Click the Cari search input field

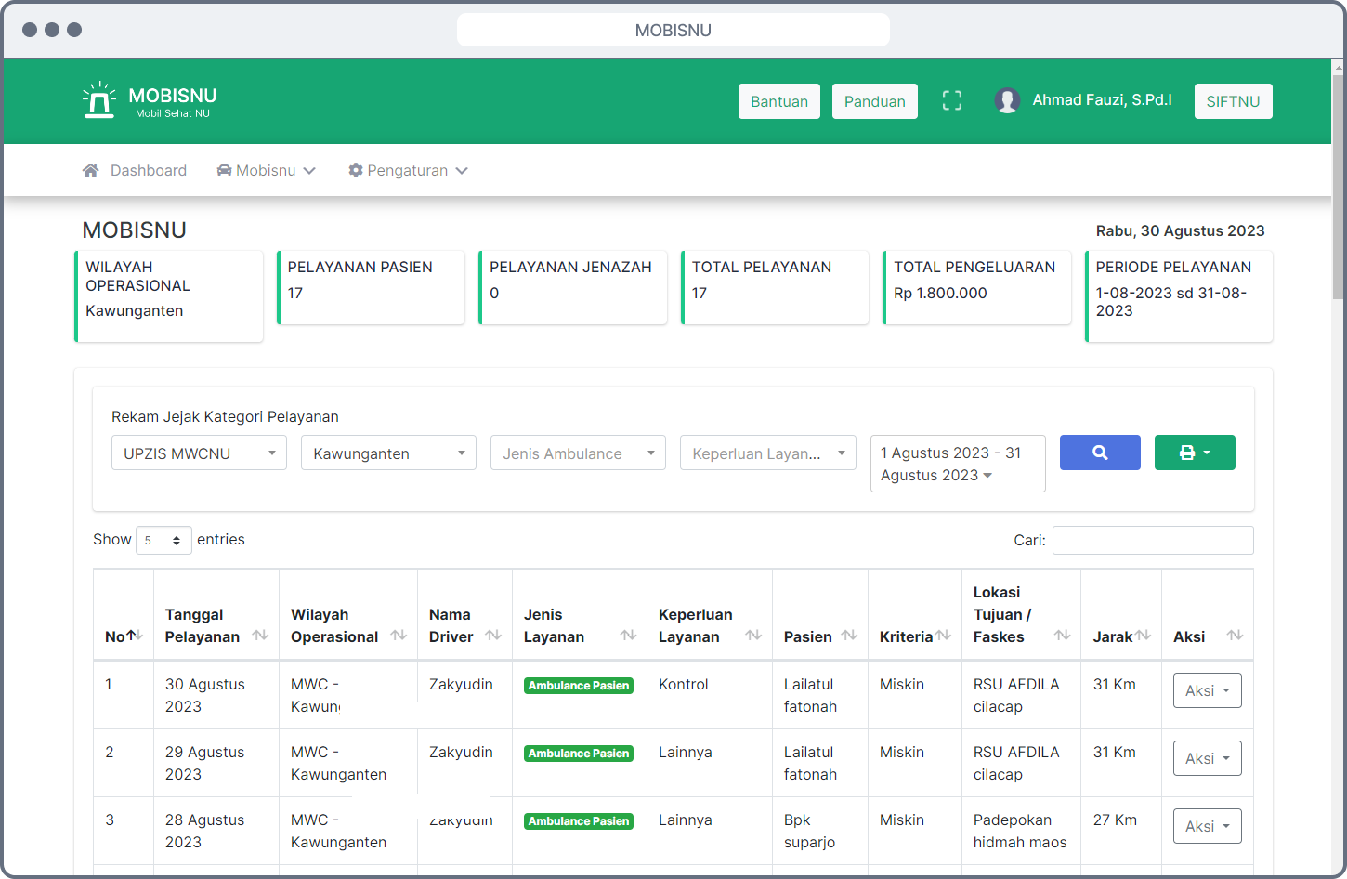point(1152,540)
